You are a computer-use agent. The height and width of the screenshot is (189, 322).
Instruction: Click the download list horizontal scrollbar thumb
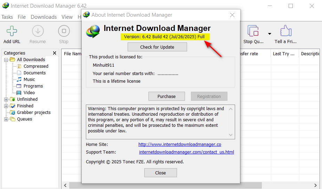click(x=166, y=186)
